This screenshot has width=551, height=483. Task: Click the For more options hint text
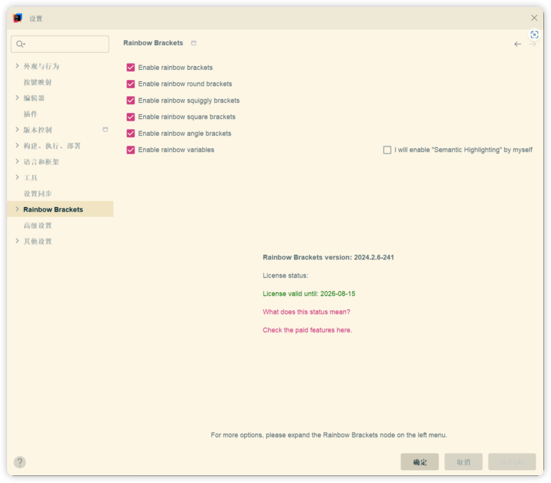click(x=329, y=435)
